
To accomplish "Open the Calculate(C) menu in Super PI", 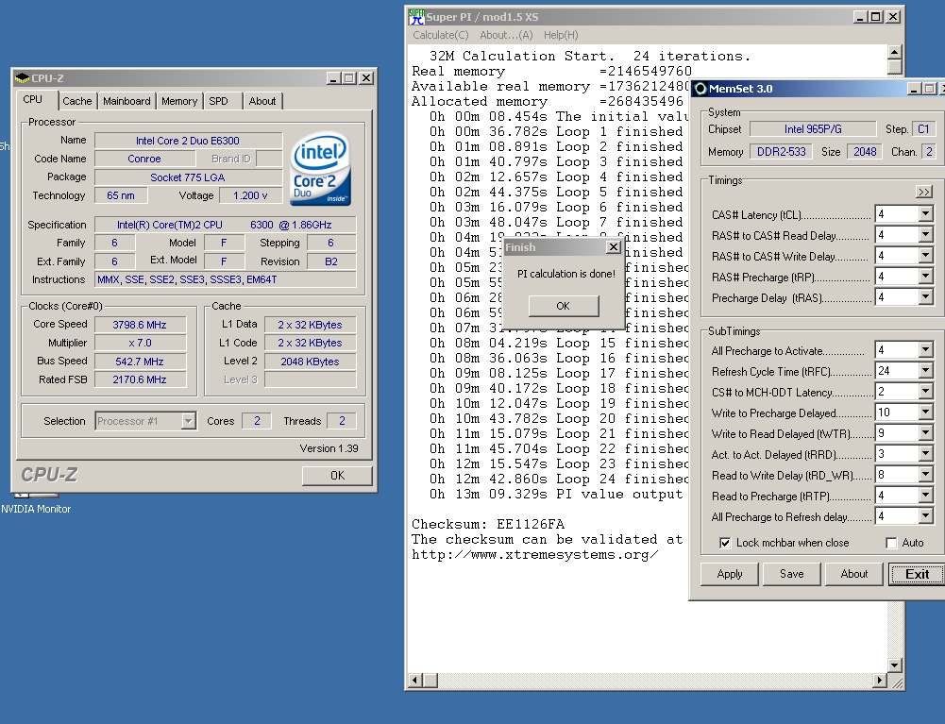I will click(x=441, y=35).
